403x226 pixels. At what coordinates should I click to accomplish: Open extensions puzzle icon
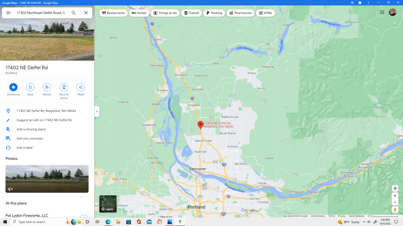[x=360, y=3]
